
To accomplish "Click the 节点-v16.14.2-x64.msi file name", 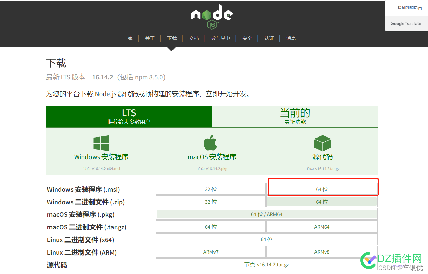I will point(101,168).
